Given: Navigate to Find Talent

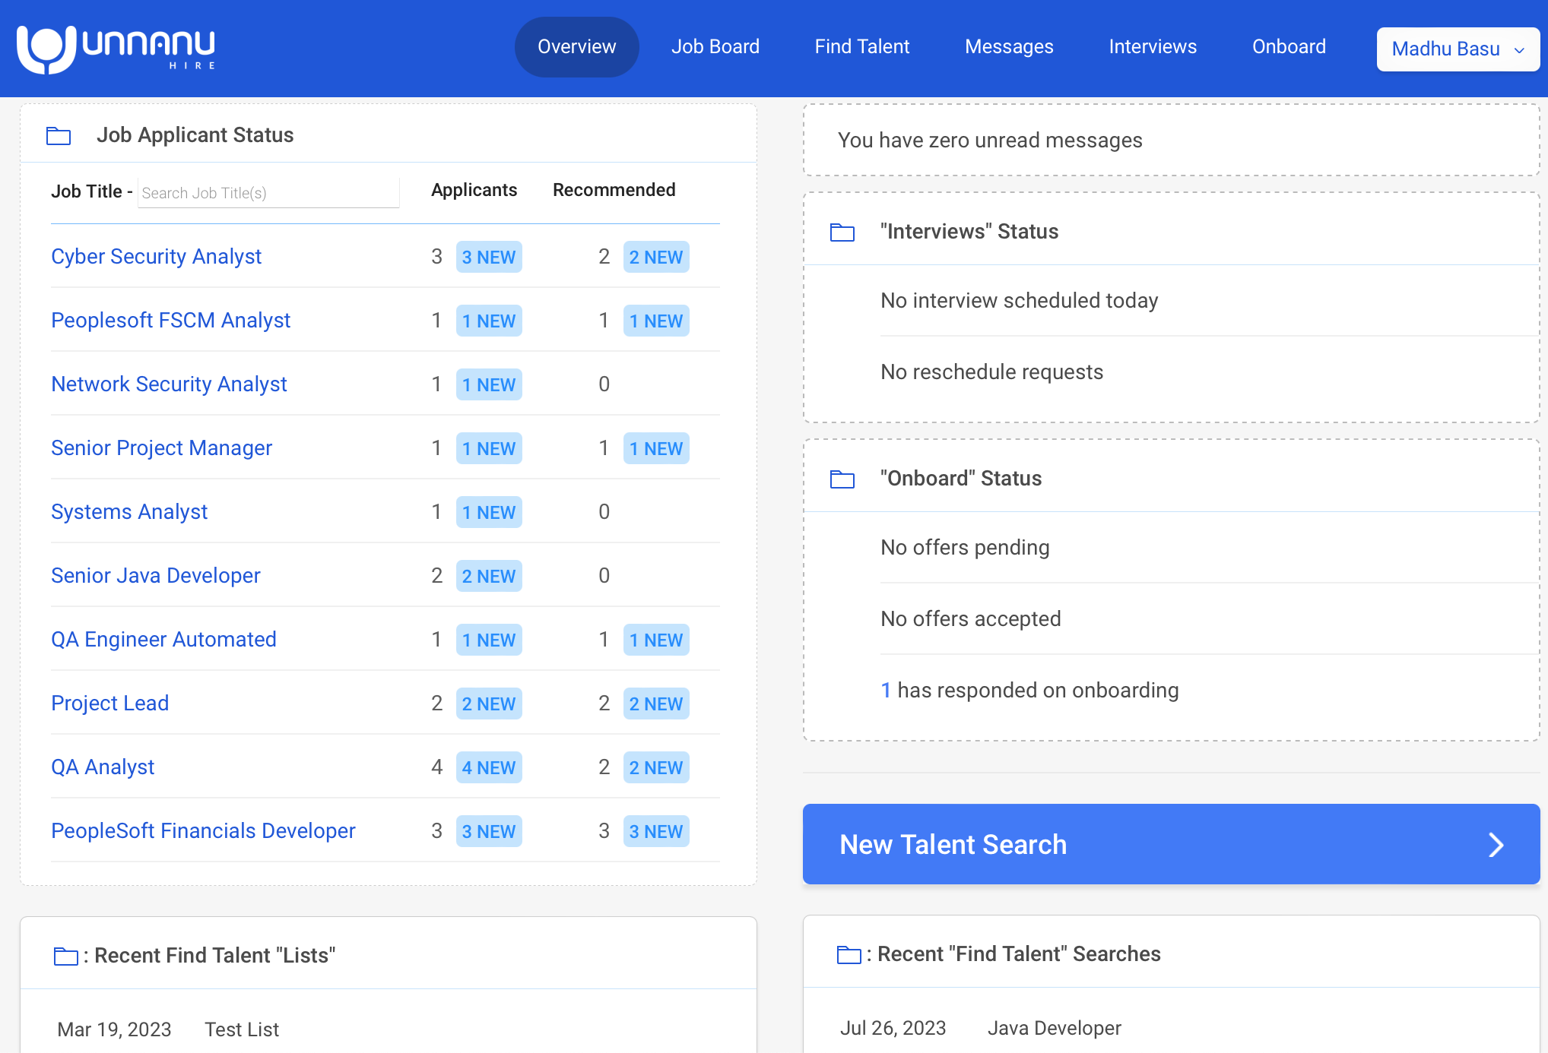Looking at the screenshot, I should (x=861, y=46).
